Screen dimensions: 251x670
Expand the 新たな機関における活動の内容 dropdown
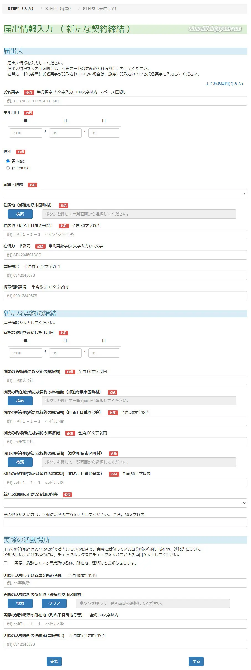[x=125, y=503]
